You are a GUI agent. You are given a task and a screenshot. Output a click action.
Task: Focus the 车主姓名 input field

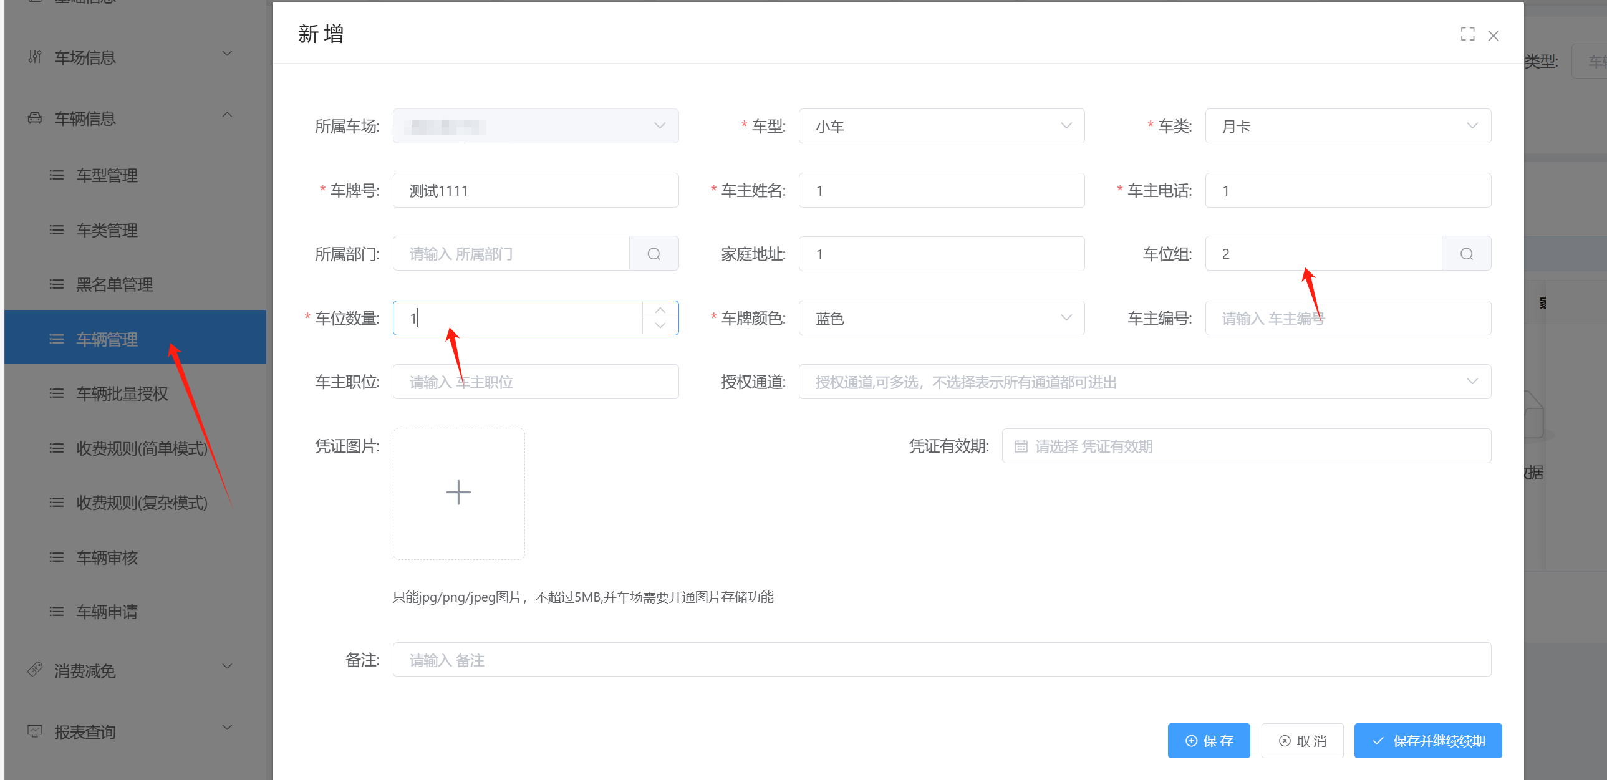pos(942,190)
